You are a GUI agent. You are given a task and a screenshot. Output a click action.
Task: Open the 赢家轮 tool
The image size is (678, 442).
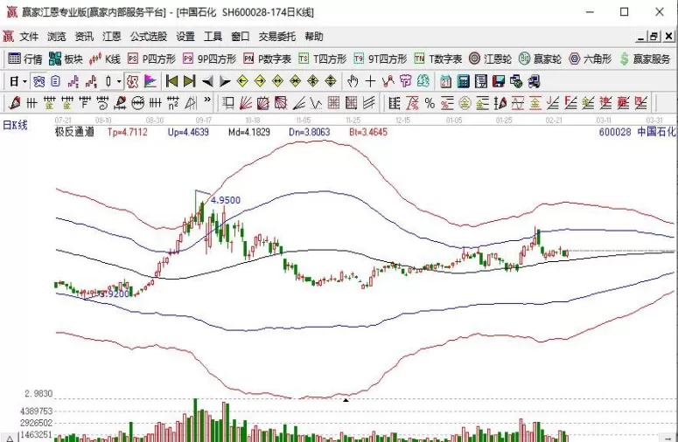pos(540,59)
